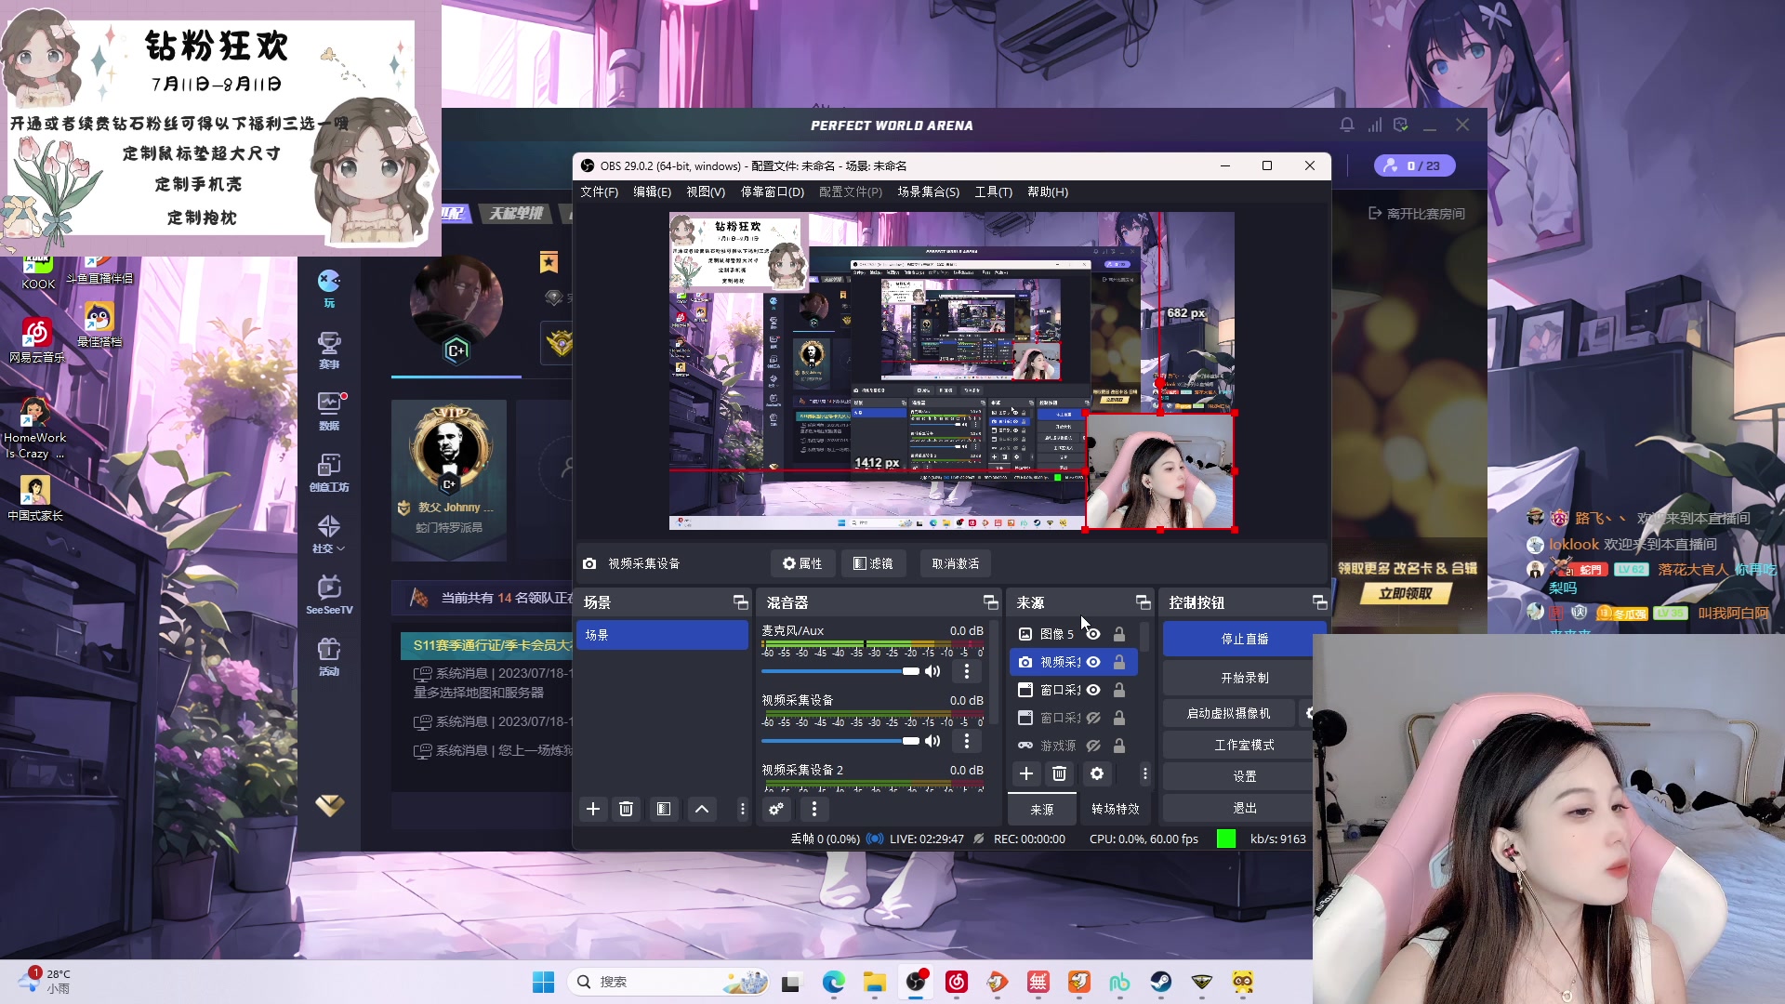Screen dimensions: 1785x1004
Task: Enable 工作室模式 button
Action: click(x=1244, y=745)
